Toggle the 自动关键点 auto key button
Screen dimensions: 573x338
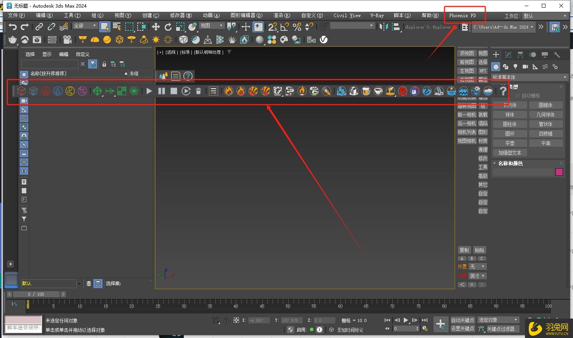click(462, 320)
